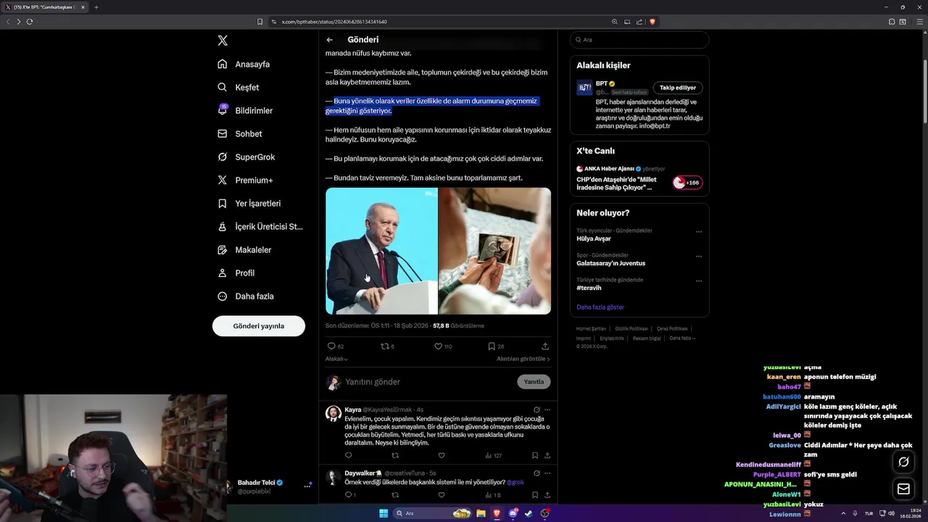This screenshot has width=928, height=522.
Task: Click browser zoom icon in address bar
Action: [x=615, y=22]
